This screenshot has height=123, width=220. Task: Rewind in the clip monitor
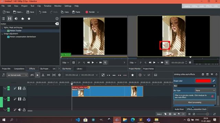pyautogui.click(x=88, y=63)
